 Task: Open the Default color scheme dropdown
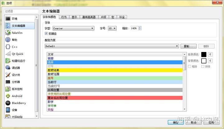point(111,46)
